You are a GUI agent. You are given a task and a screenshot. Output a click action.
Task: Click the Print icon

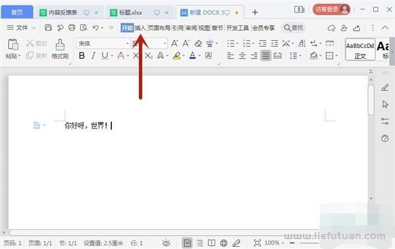tap(72, 28)
